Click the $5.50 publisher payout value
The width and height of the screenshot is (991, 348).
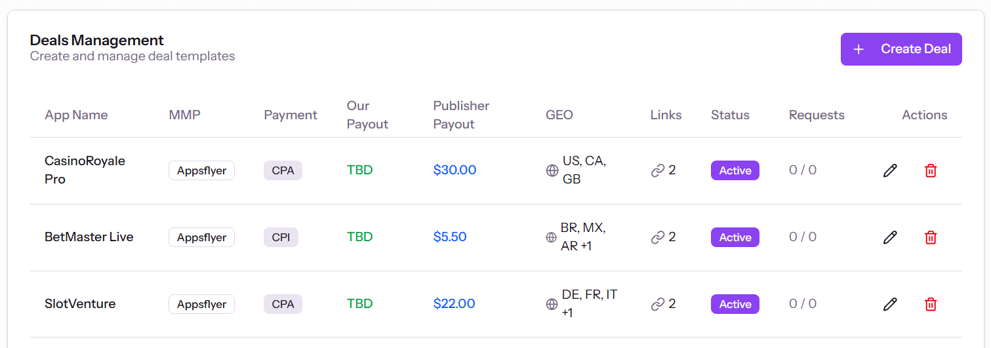(450, 237)
